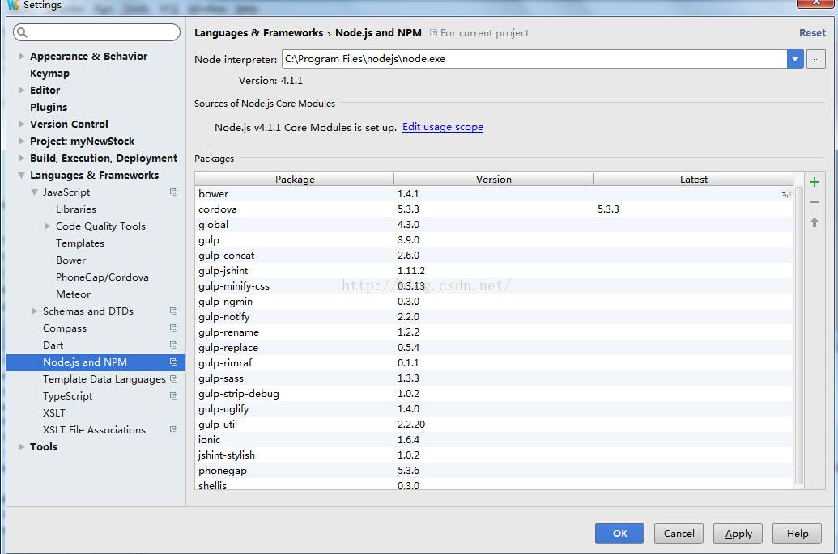Click project-level icon beside Node.js and NPM
Screen dimensions: 838x554
(x=174, y=362)
